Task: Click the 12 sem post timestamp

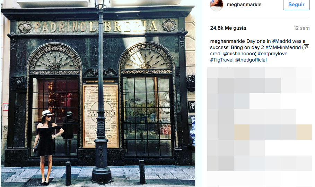Action: tap(301, 28)
